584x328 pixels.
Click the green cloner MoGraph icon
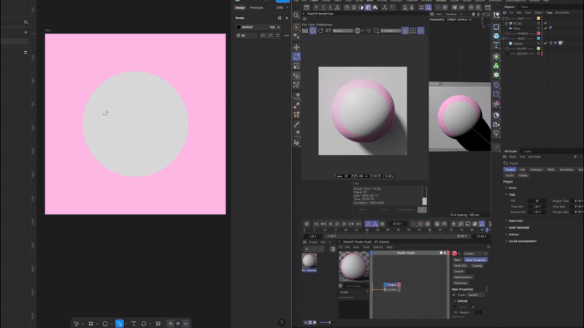(496, 66)
